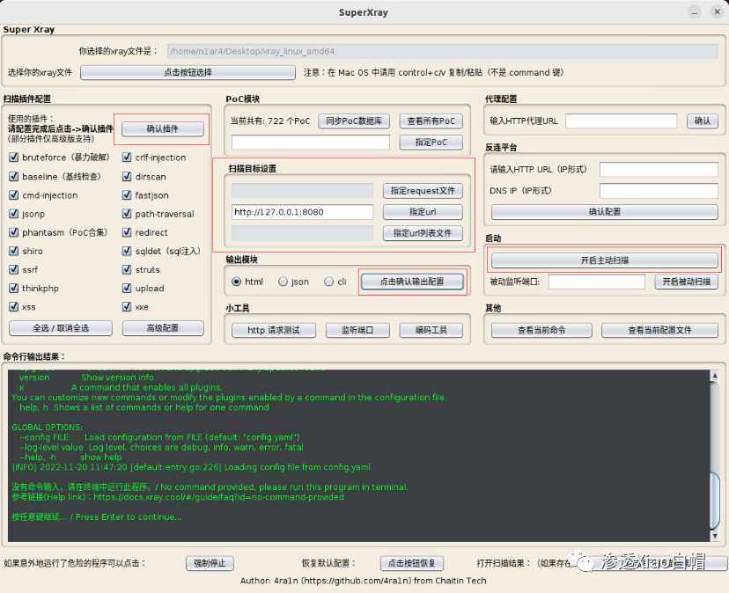Close the SuperXray window
The image size is (729, 593).
pos(717,12)
